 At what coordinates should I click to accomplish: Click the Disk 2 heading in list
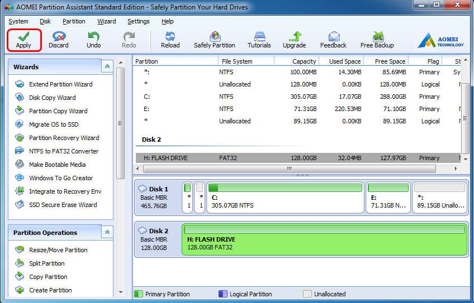click(x=151, y=140)
